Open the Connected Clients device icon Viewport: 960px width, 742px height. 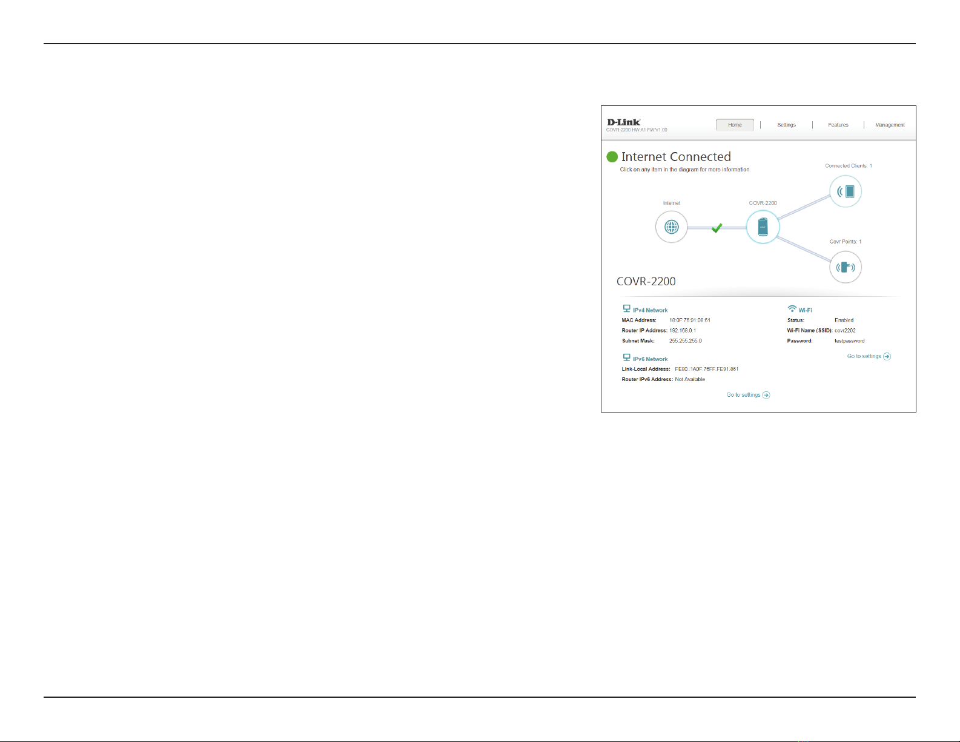845,191
